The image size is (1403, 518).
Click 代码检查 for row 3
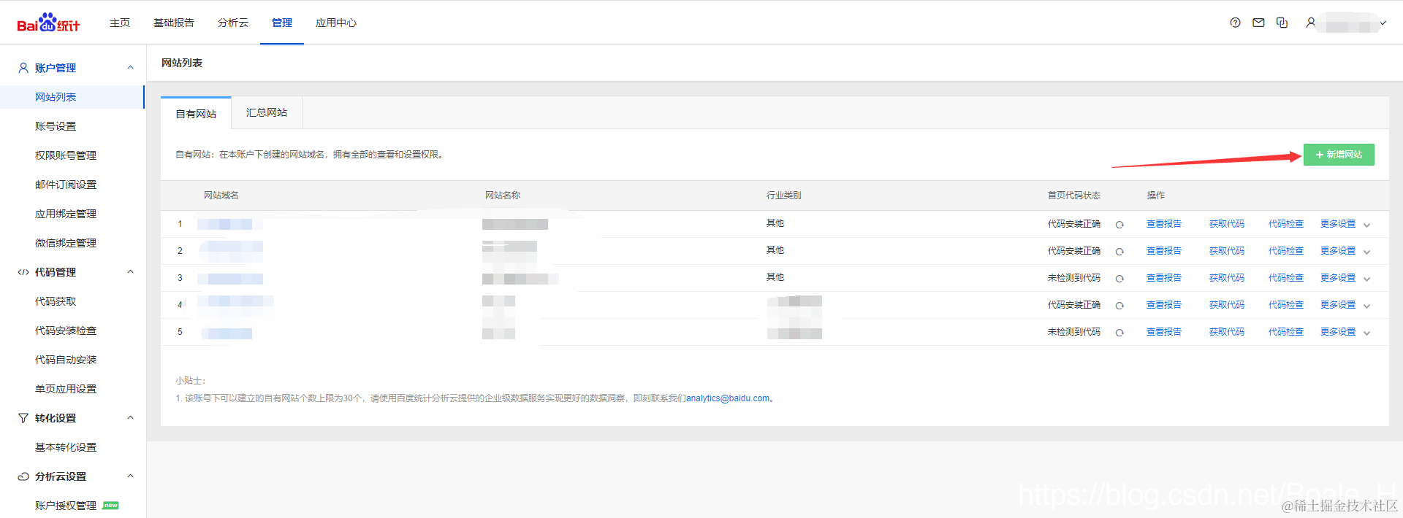(x=1286, y=278)
